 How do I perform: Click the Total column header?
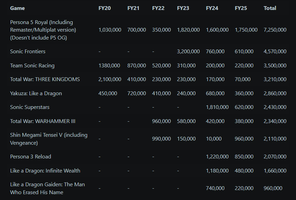click(270, 8)
